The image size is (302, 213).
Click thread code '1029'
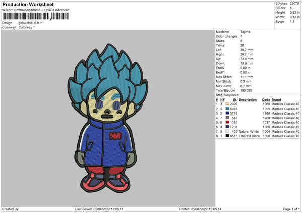pos(266,109)
